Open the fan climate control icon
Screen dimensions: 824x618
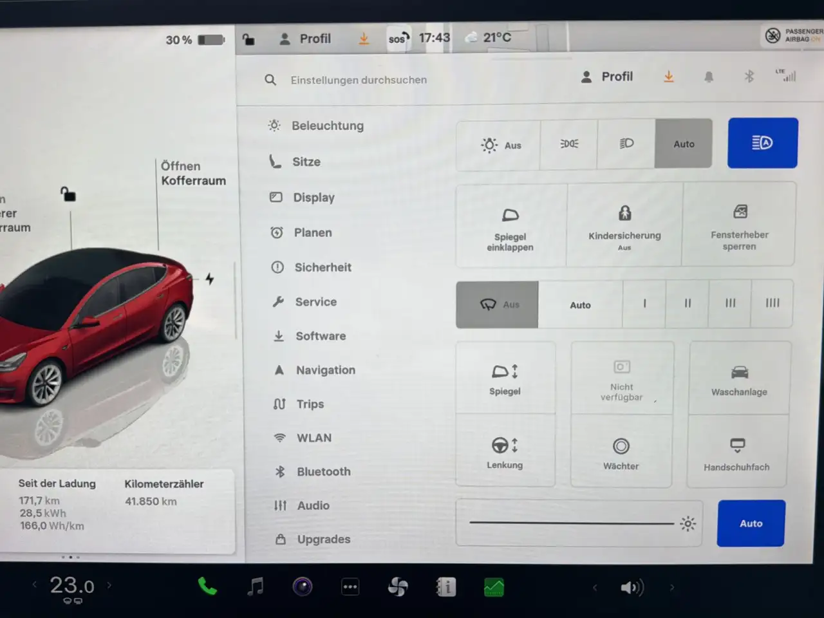pos(398,586)
